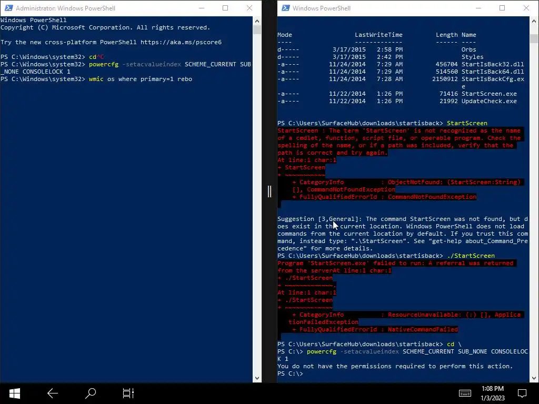The height and width of the screenshot is (404, 539).
Task: Click the right Windows PowerShell title bar icon
Action: pos(285,8)
